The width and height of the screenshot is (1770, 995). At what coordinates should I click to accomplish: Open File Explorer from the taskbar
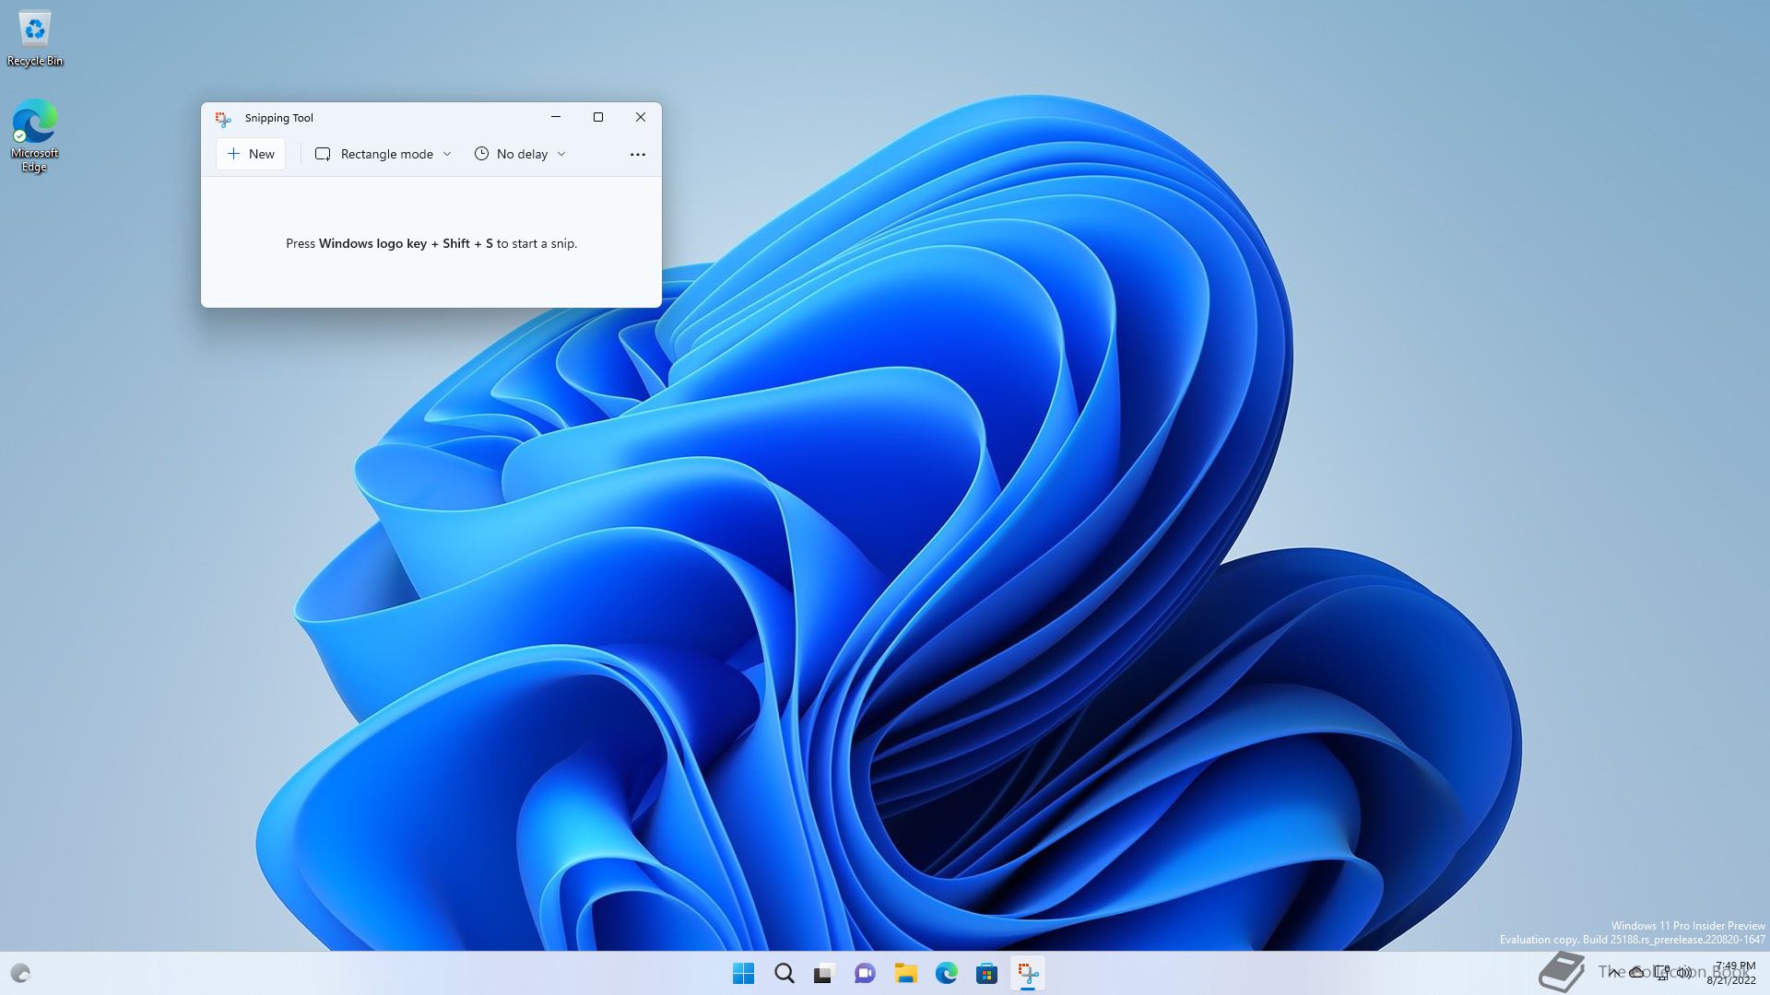905,973
